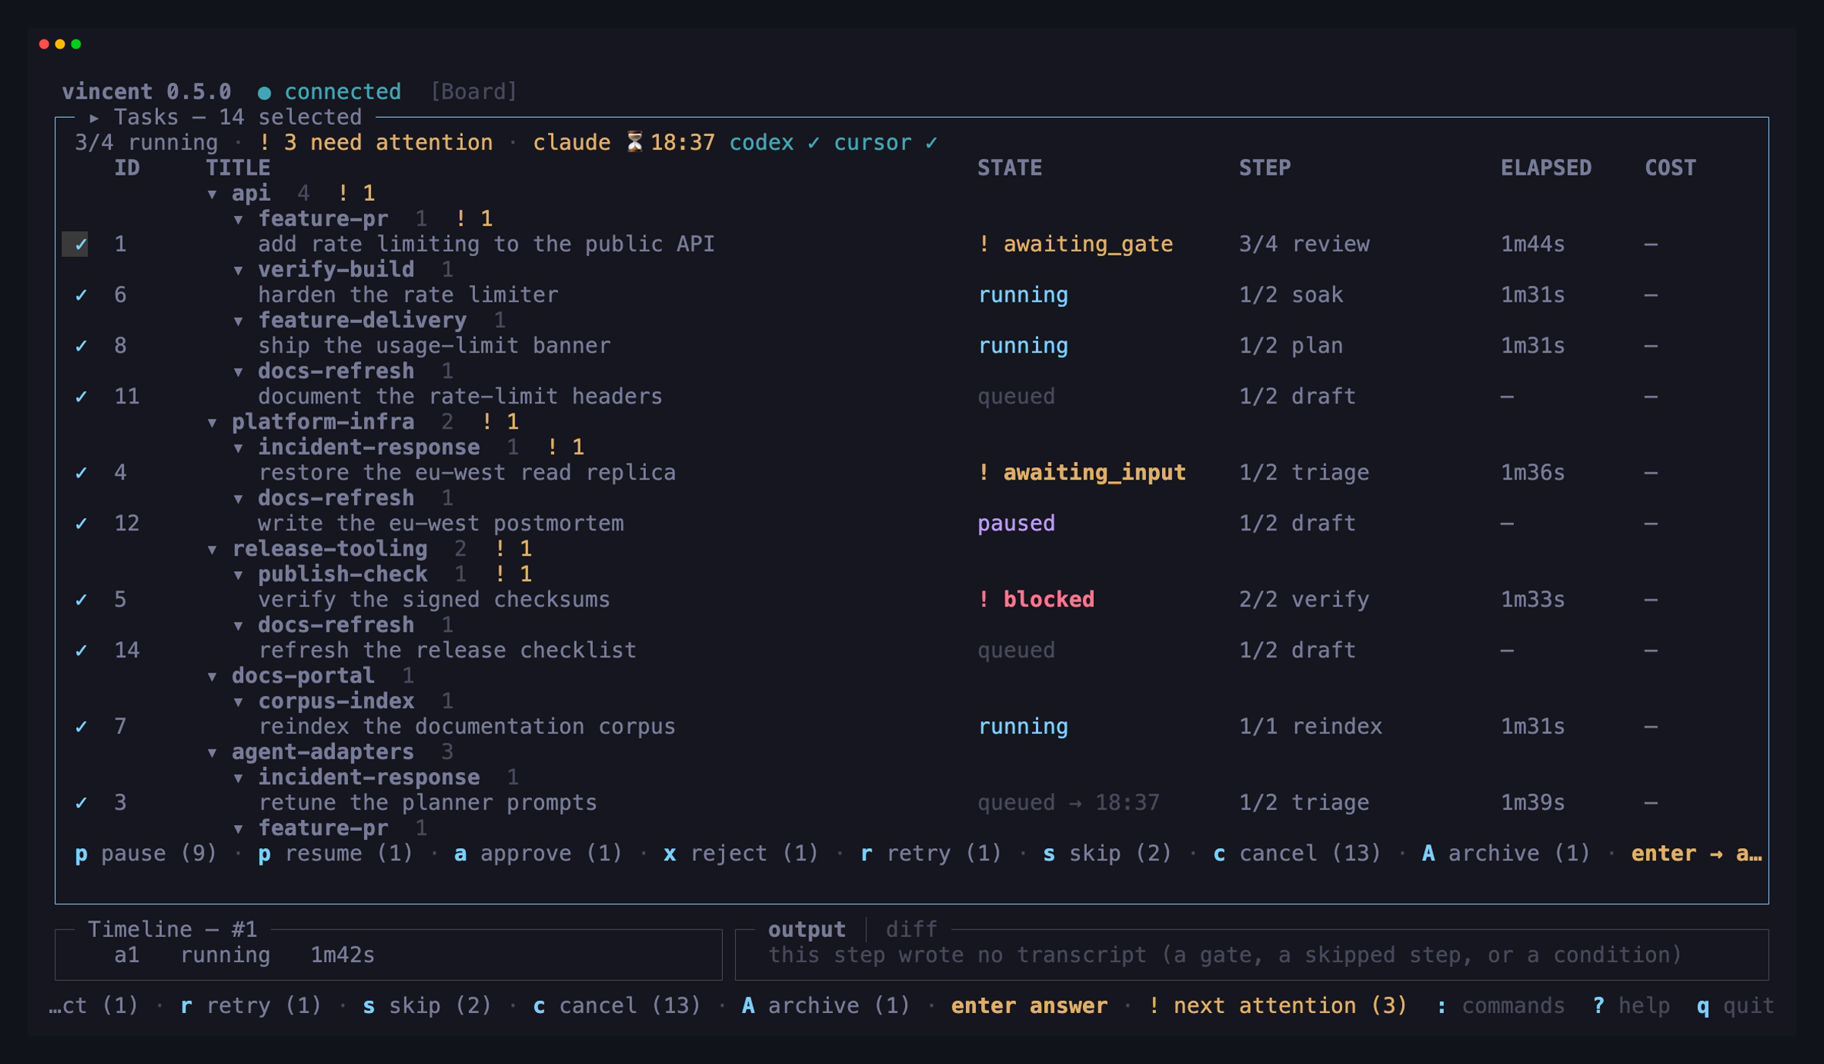The height and width of the screenshot is (1064, 1824).
Task: Click the checkmark next to codex
Action: (x=813, y=143)
